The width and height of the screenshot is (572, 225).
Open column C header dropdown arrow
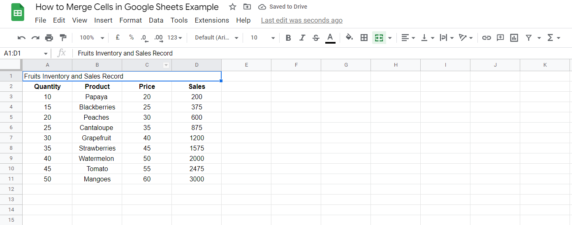coord(166,65)
